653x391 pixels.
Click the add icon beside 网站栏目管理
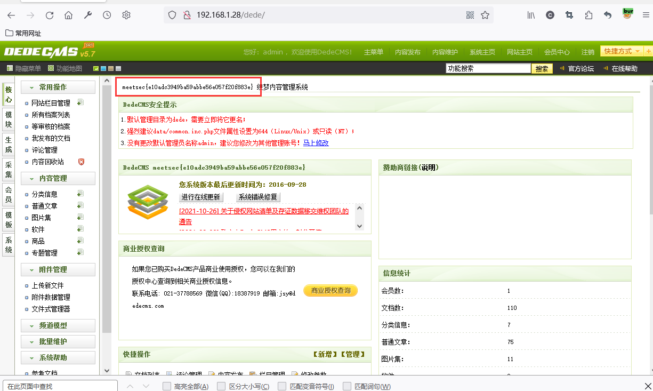coord(80,102)
